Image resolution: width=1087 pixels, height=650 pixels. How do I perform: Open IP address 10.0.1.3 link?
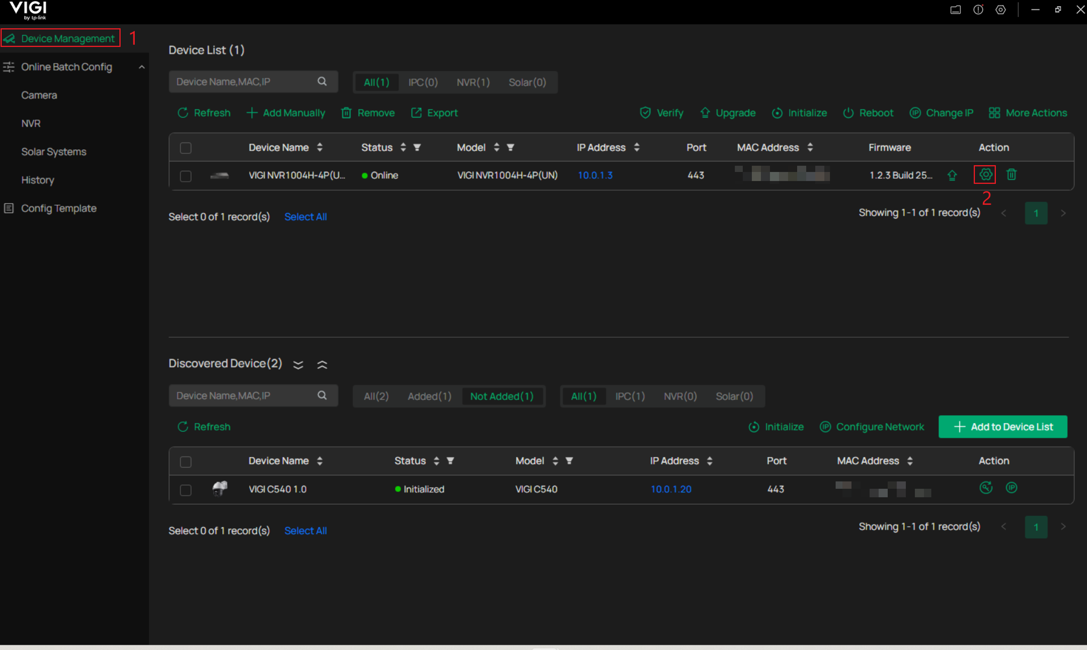coord(595,175)
